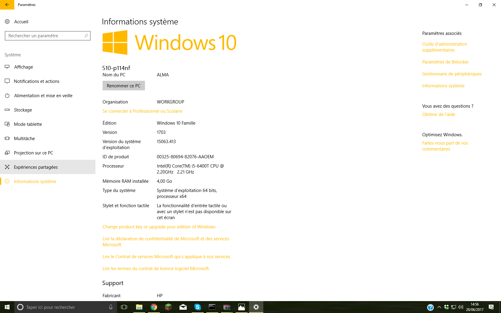Click OS build value 15063.413
This screenshot has width=501, height=313.
166,142
